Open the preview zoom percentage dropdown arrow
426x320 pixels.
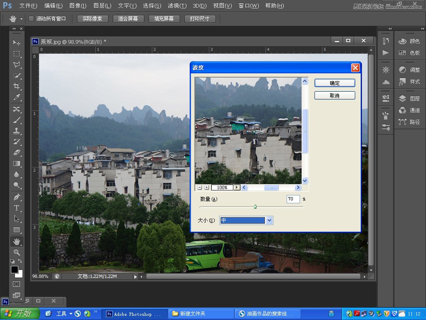coord(237,187)
